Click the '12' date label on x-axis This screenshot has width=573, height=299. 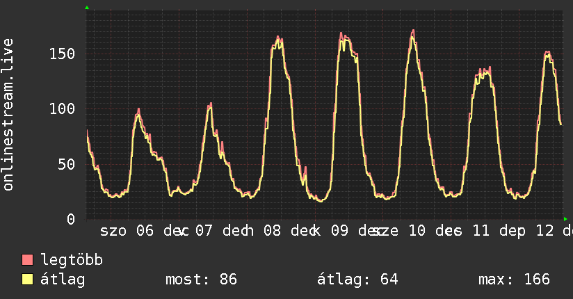tap(545, 231)
